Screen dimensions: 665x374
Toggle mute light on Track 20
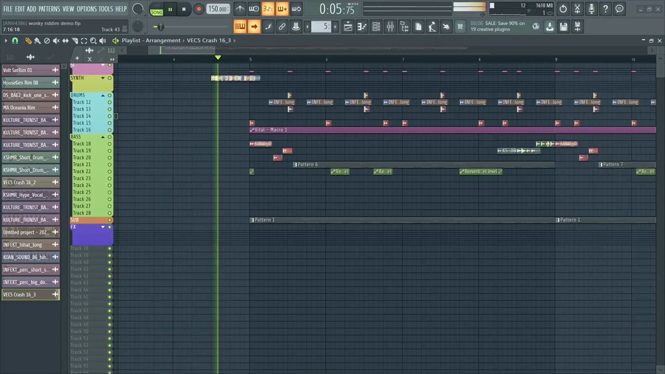tap(110, 157)
